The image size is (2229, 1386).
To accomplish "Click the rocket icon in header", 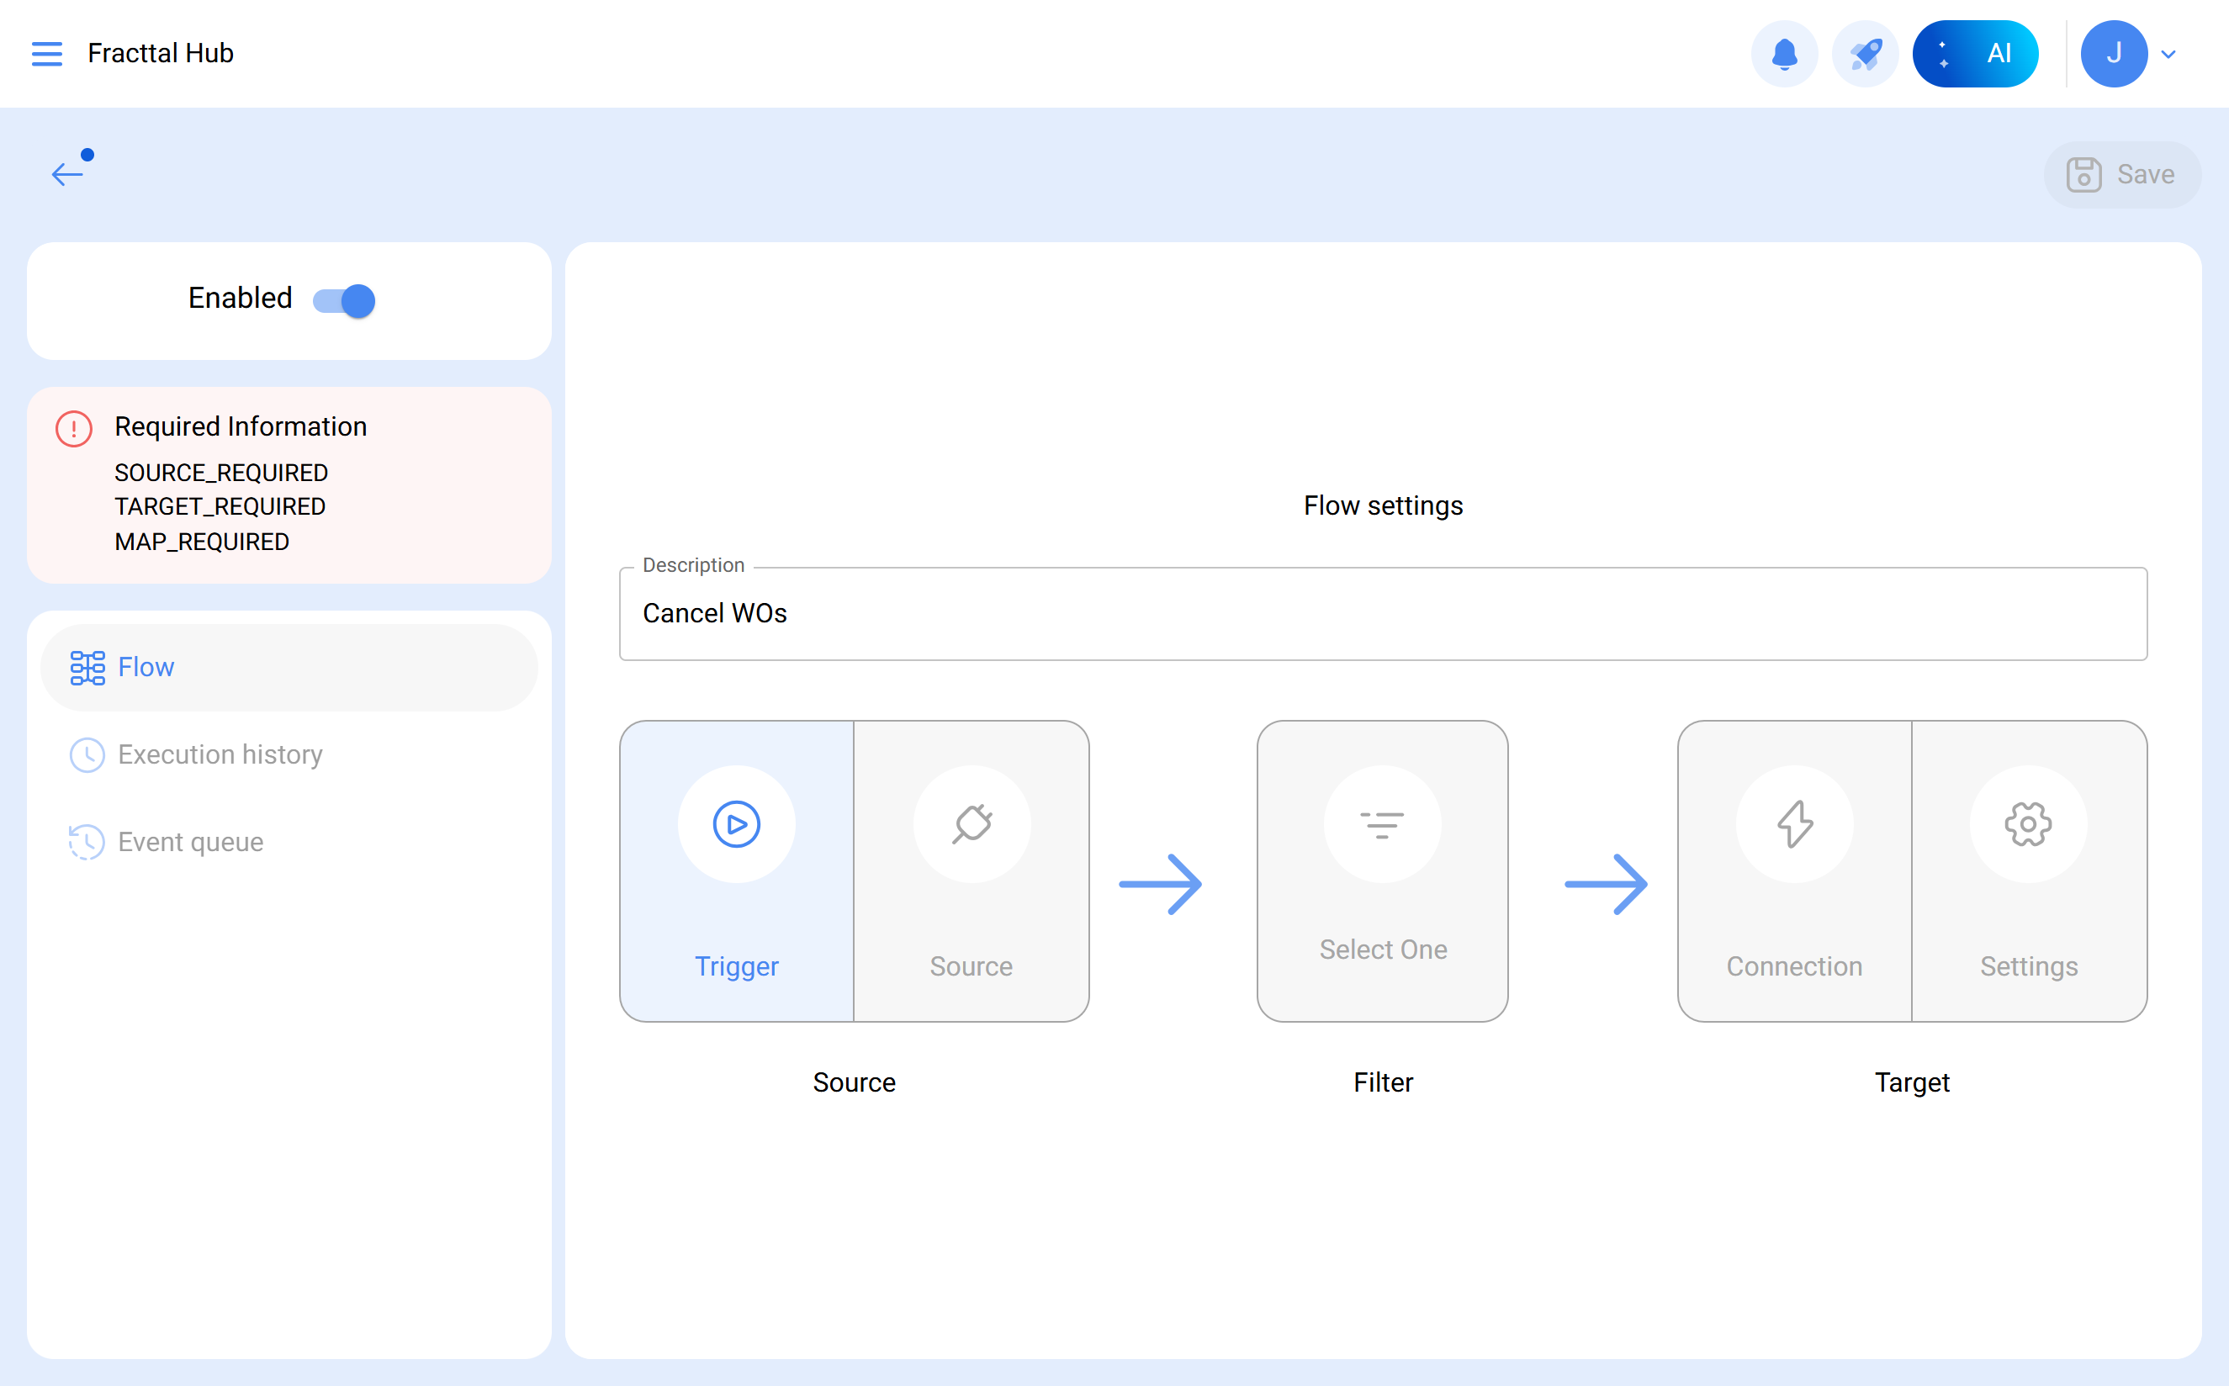I will pyautogui.click(x=1864, y=53).
